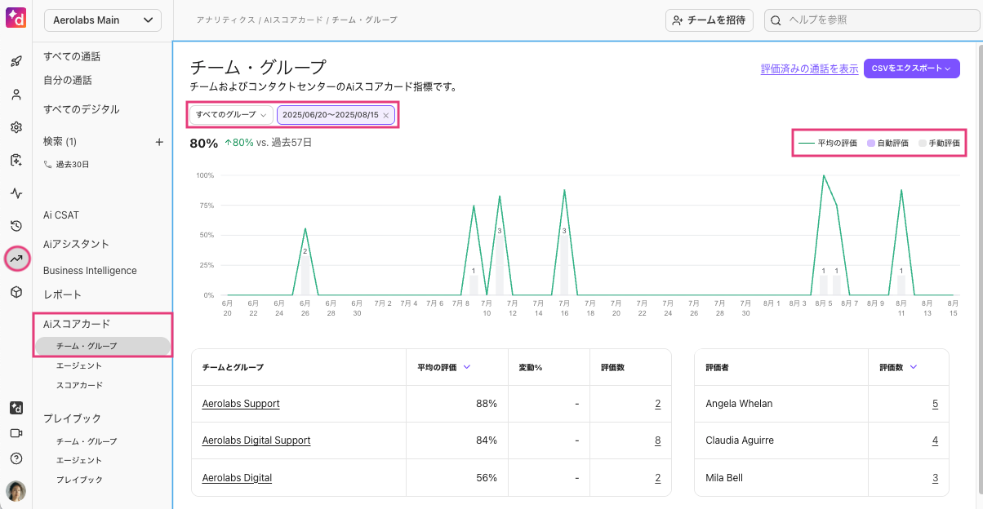Open the clipboard icon in left rail
This screenshot has width=983, height=509.
tap(16, 161)
